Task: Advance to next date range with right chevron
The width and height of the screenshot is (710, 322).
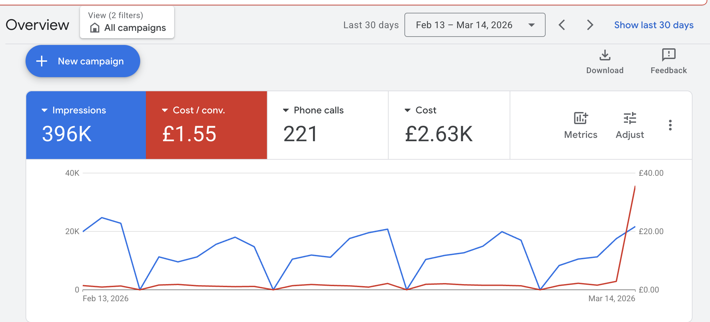Action: pyautogui.click(x=590, y=25)
